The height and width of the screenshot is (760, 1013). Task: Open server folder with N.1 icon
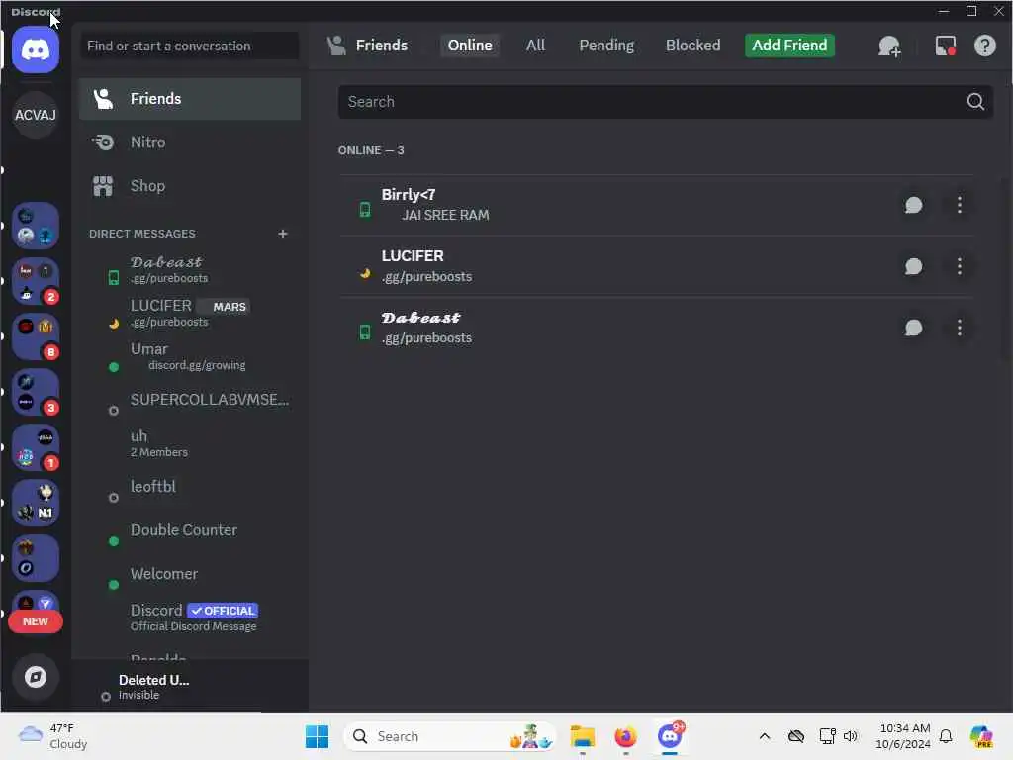(x=36, y=503)
